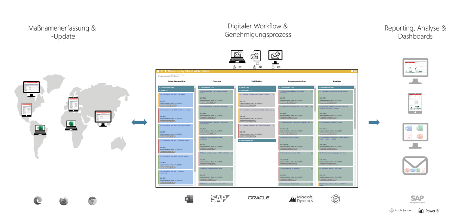Expand Environment (9) group in Validation column

239,141
